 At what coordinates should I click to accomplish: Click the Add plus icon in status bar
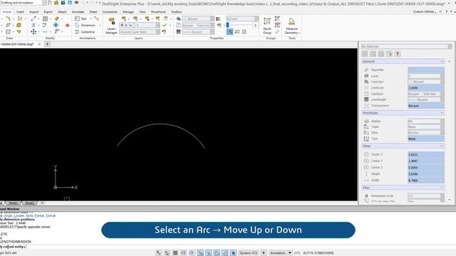(264, 253)
